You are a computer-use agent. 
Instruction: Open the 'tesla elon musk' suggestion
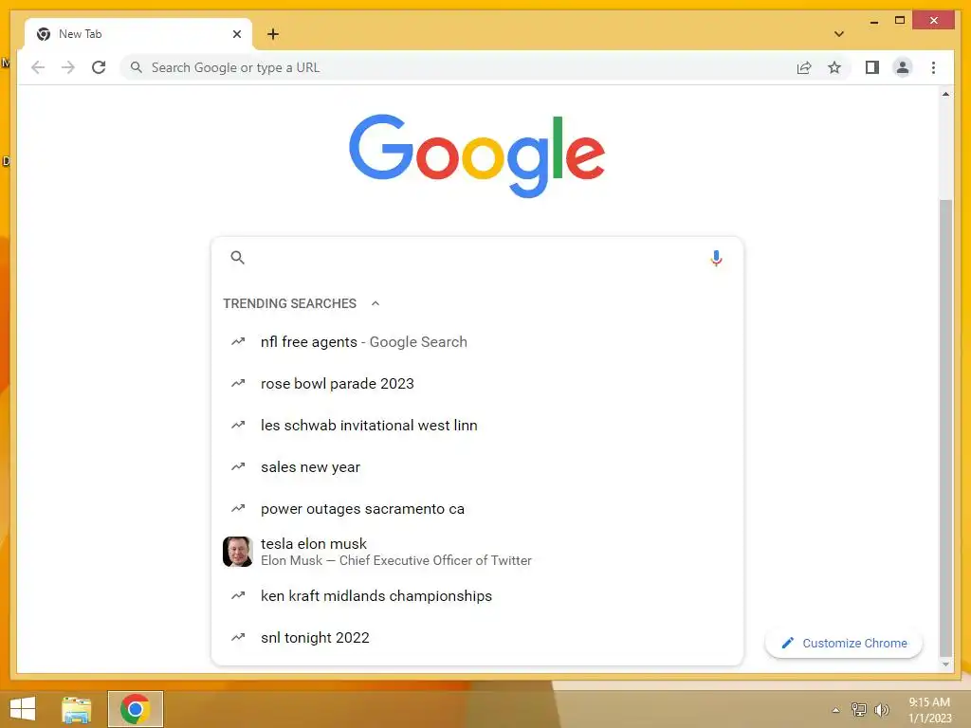click(x=477, y=552)
